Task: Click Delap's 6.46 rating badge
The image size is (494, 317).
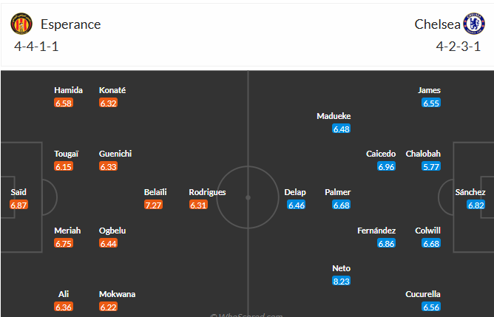Action: [296, 205]
